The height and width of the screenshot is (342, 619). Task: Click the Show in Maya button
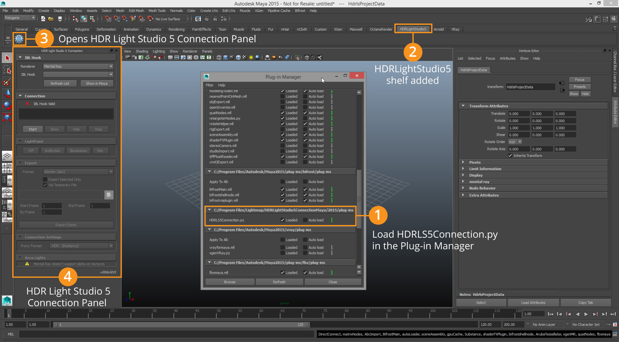(97, 83)
